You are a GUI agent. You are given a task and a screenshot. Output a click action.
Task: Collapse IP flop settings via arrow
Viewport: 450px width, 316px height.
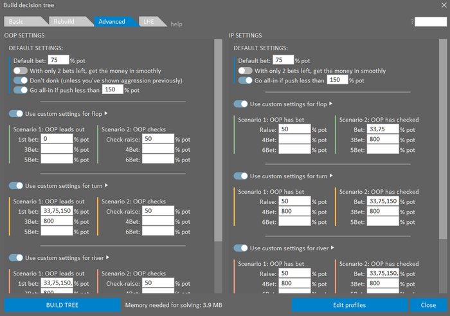[330, 104]
